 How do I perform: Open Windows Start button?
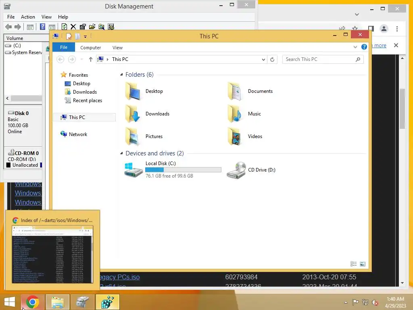[x=10, y=302]
